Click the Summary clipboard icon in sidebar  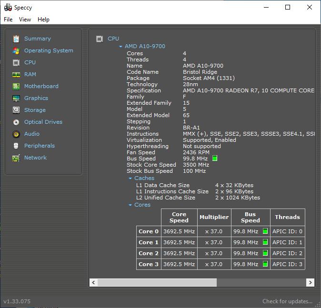[16, 39]
